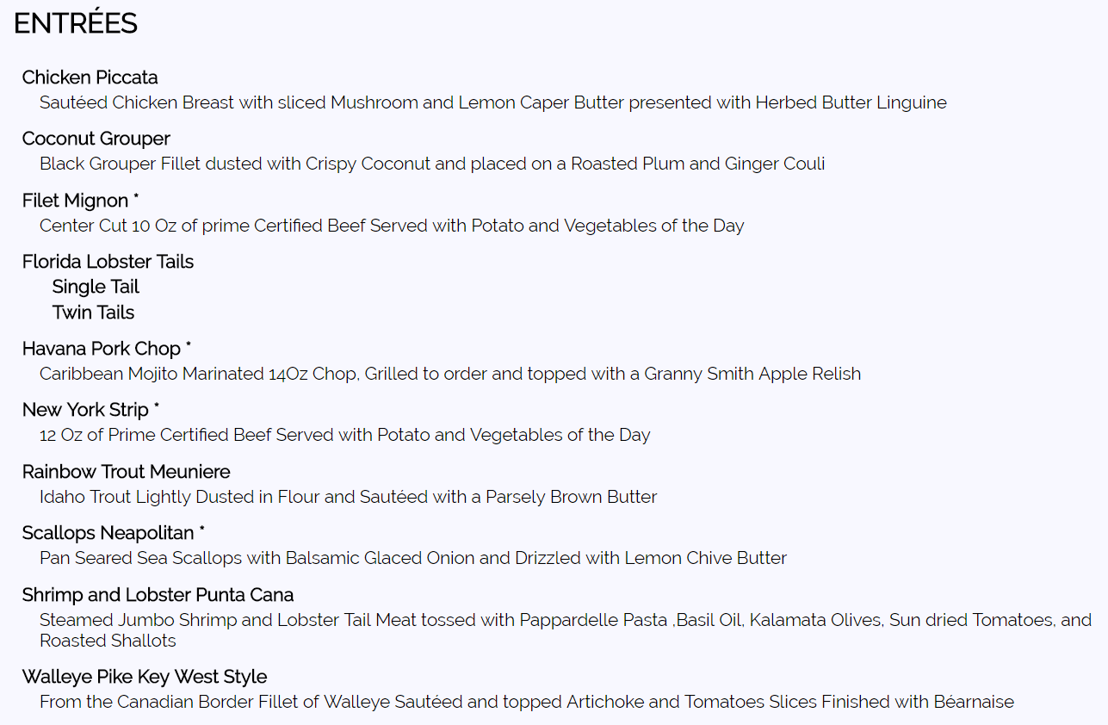Click the Black Grouper Fillet description

point(431,164)
